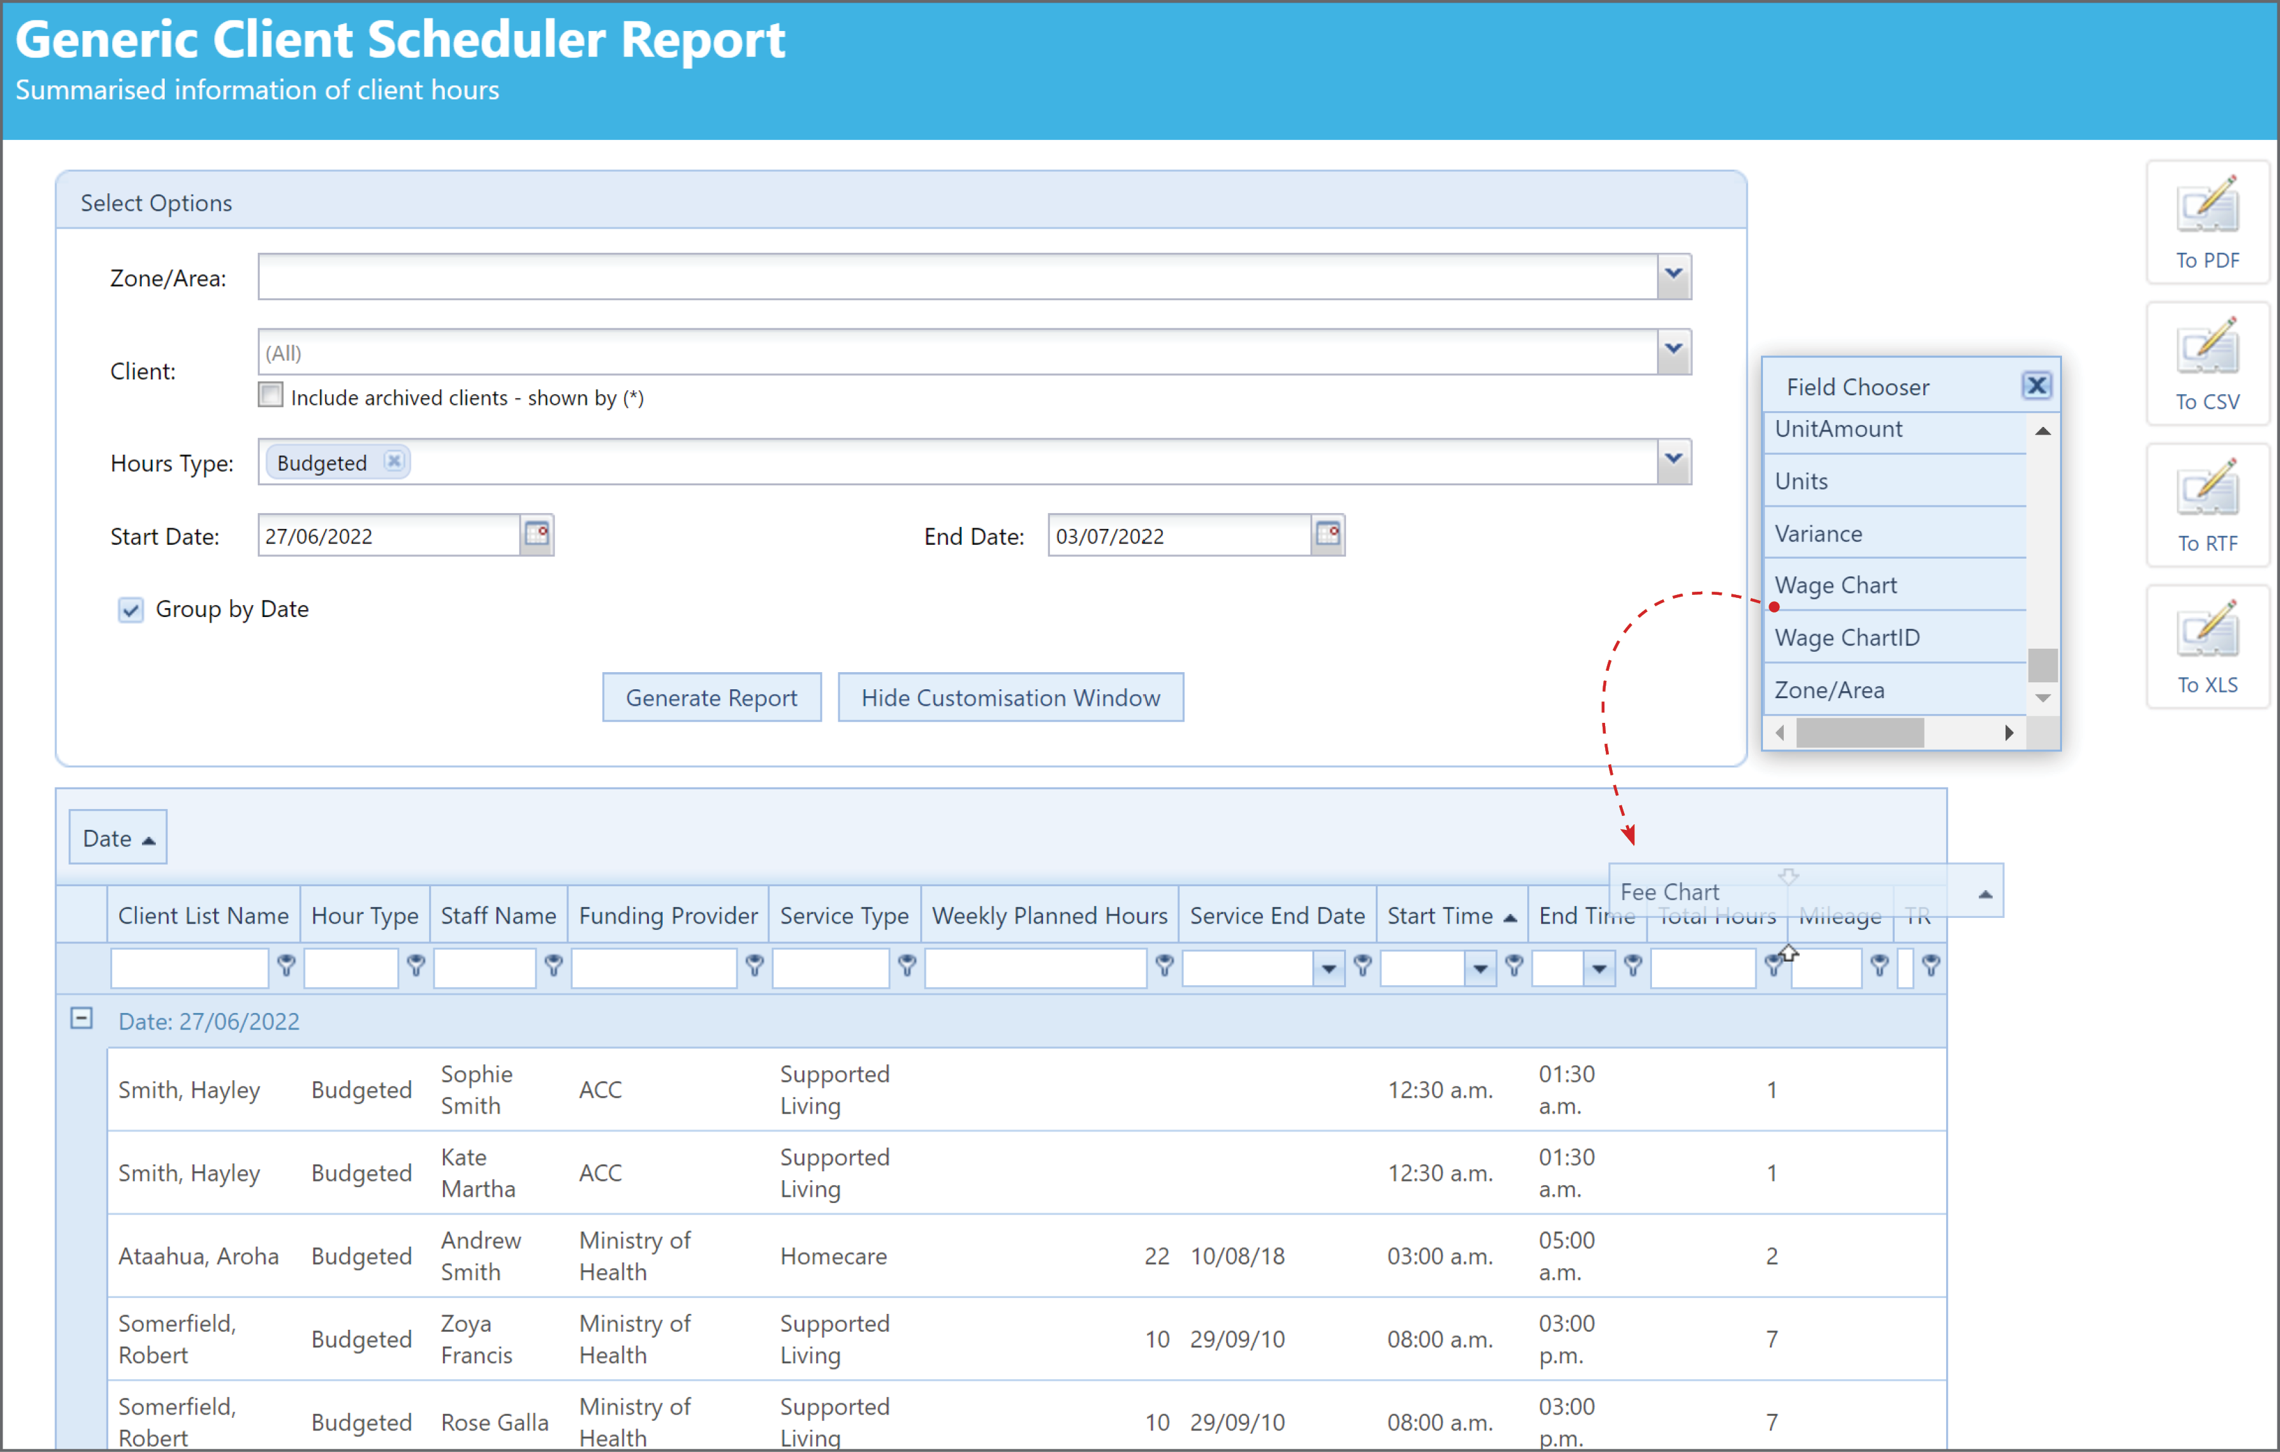Open Zone/Area dropdown list

point(1674,276)
